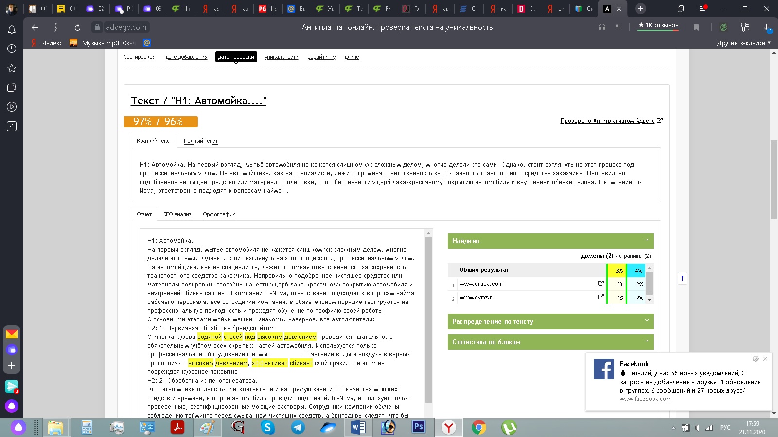The width and height of the screenshot is (778, 437).
Task: Sort results by 'длине'
Action: point(352,57)
